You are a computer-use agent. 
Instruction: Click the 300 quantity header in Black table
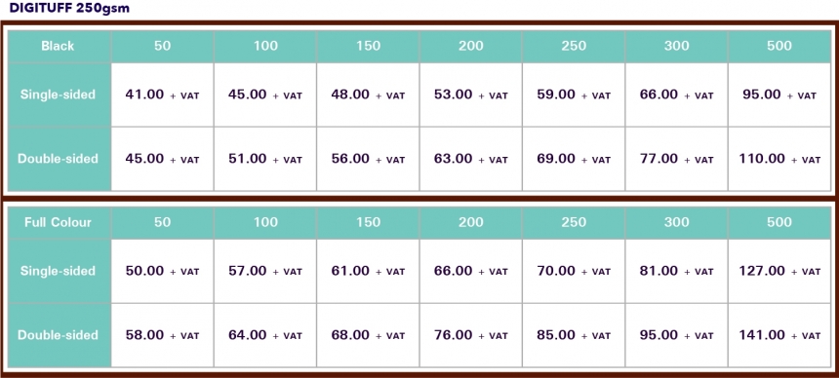coord(676,46)
